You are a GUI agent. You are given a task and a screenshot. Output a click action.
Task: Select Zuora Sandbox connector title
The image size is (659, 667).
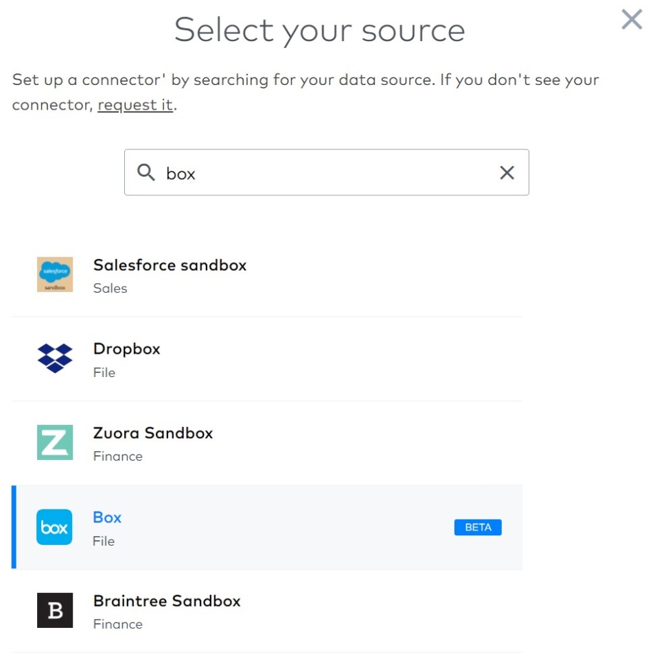tap(153, 433)
